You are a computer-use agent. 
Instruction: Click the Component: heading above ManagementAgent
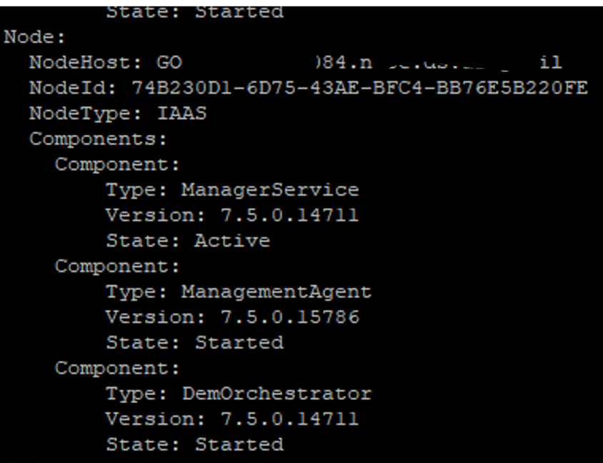pos(117,267)
